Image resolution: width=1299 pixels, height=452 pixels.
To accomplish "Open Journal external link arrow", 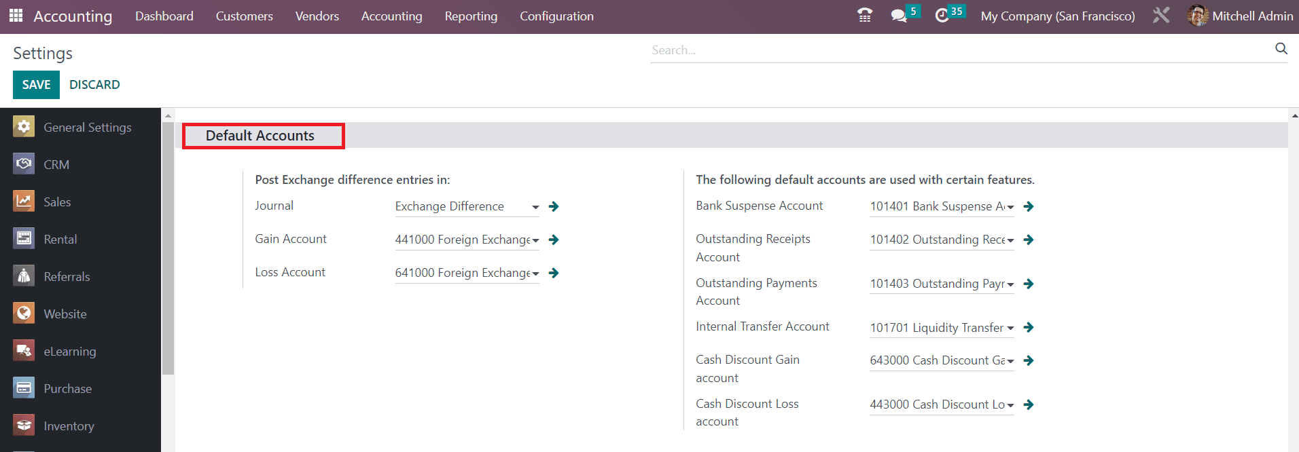I will click(554, 206).
